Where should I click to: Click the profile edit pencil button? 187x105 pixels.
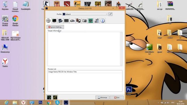(x=110, y=14)
